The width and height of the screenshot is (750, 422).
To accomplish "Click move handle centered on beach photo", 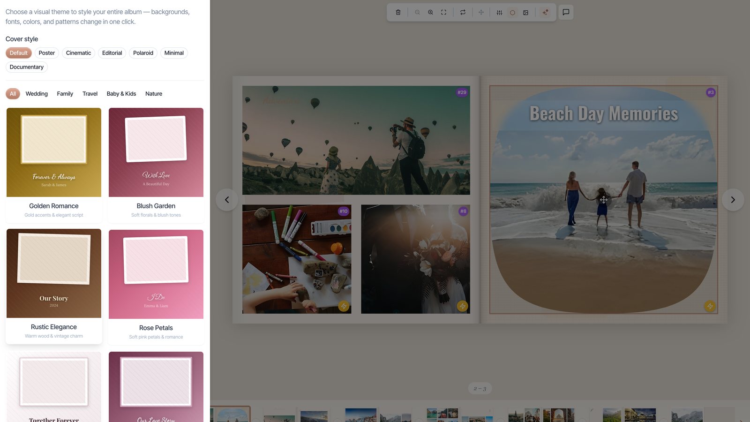I will click(604, 200).
